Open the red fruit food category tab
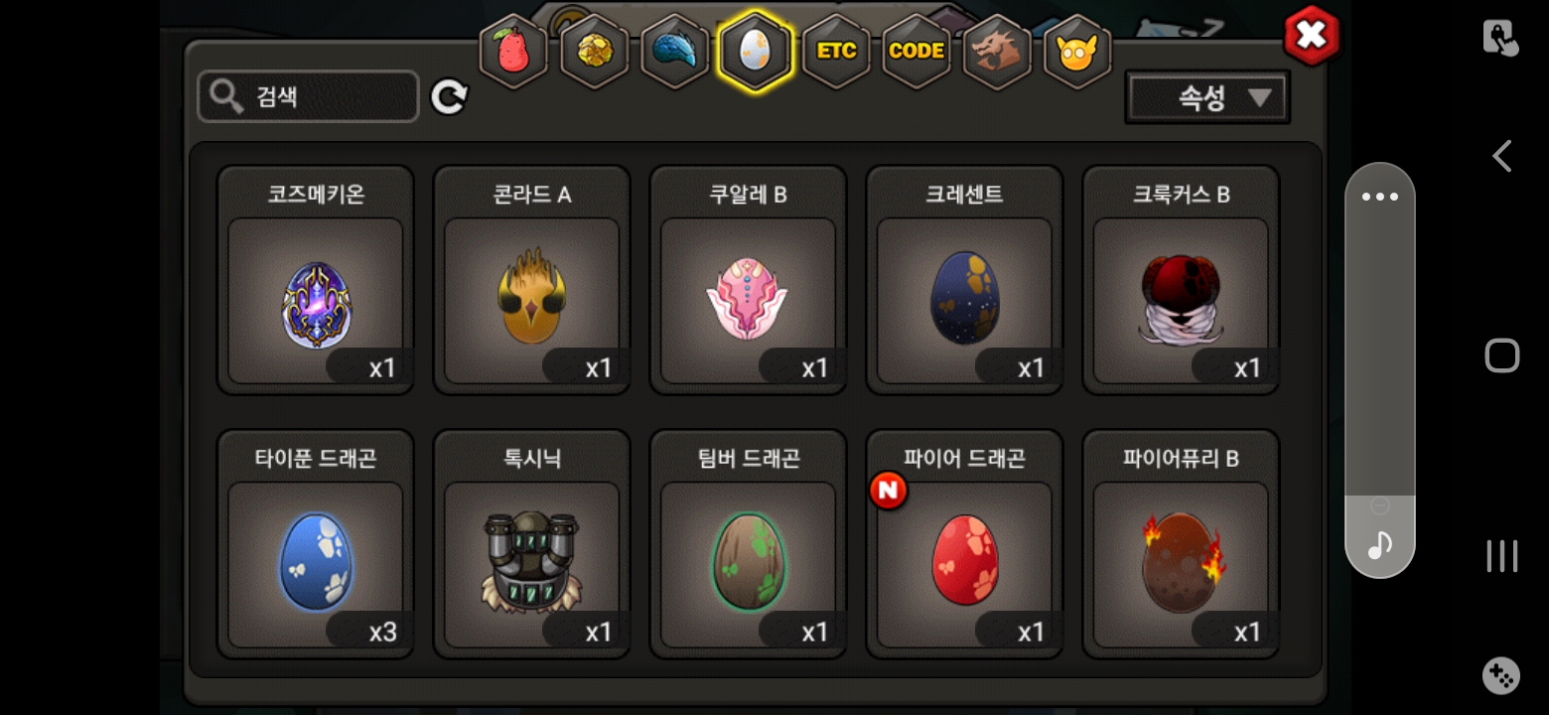Viewport: 1549px width, 715px height. pos(513,52)
